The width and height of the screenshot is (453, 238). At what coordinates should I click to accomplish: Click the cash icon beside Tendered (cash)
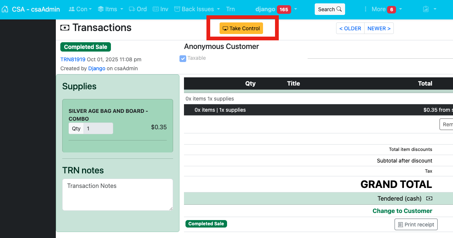[x=429, y=198]
